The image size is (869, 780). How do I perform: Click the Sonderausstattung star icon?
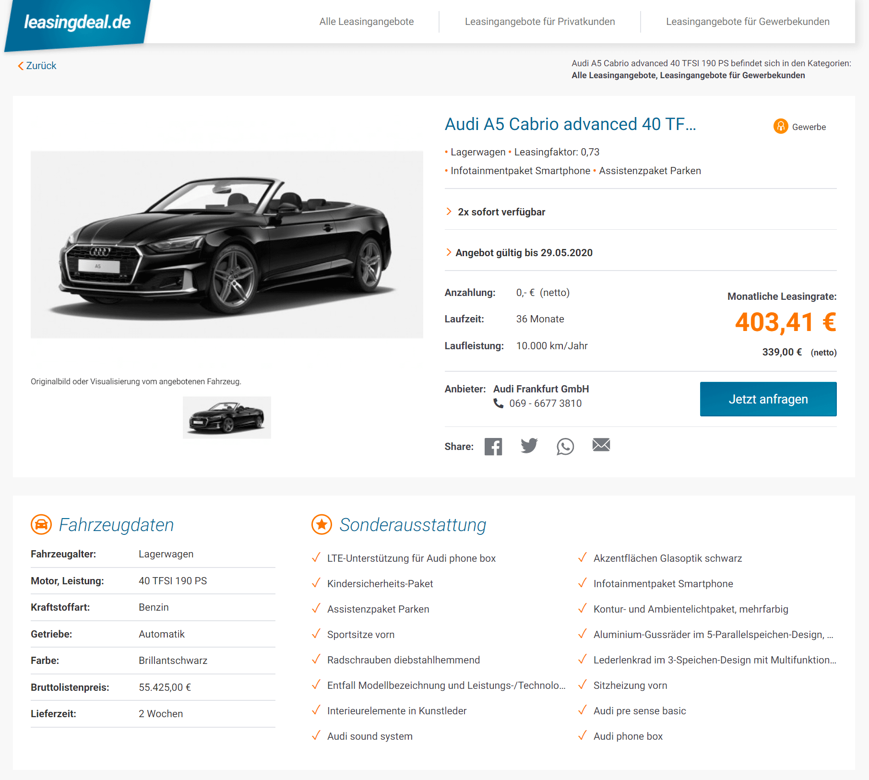click(321, 524)
